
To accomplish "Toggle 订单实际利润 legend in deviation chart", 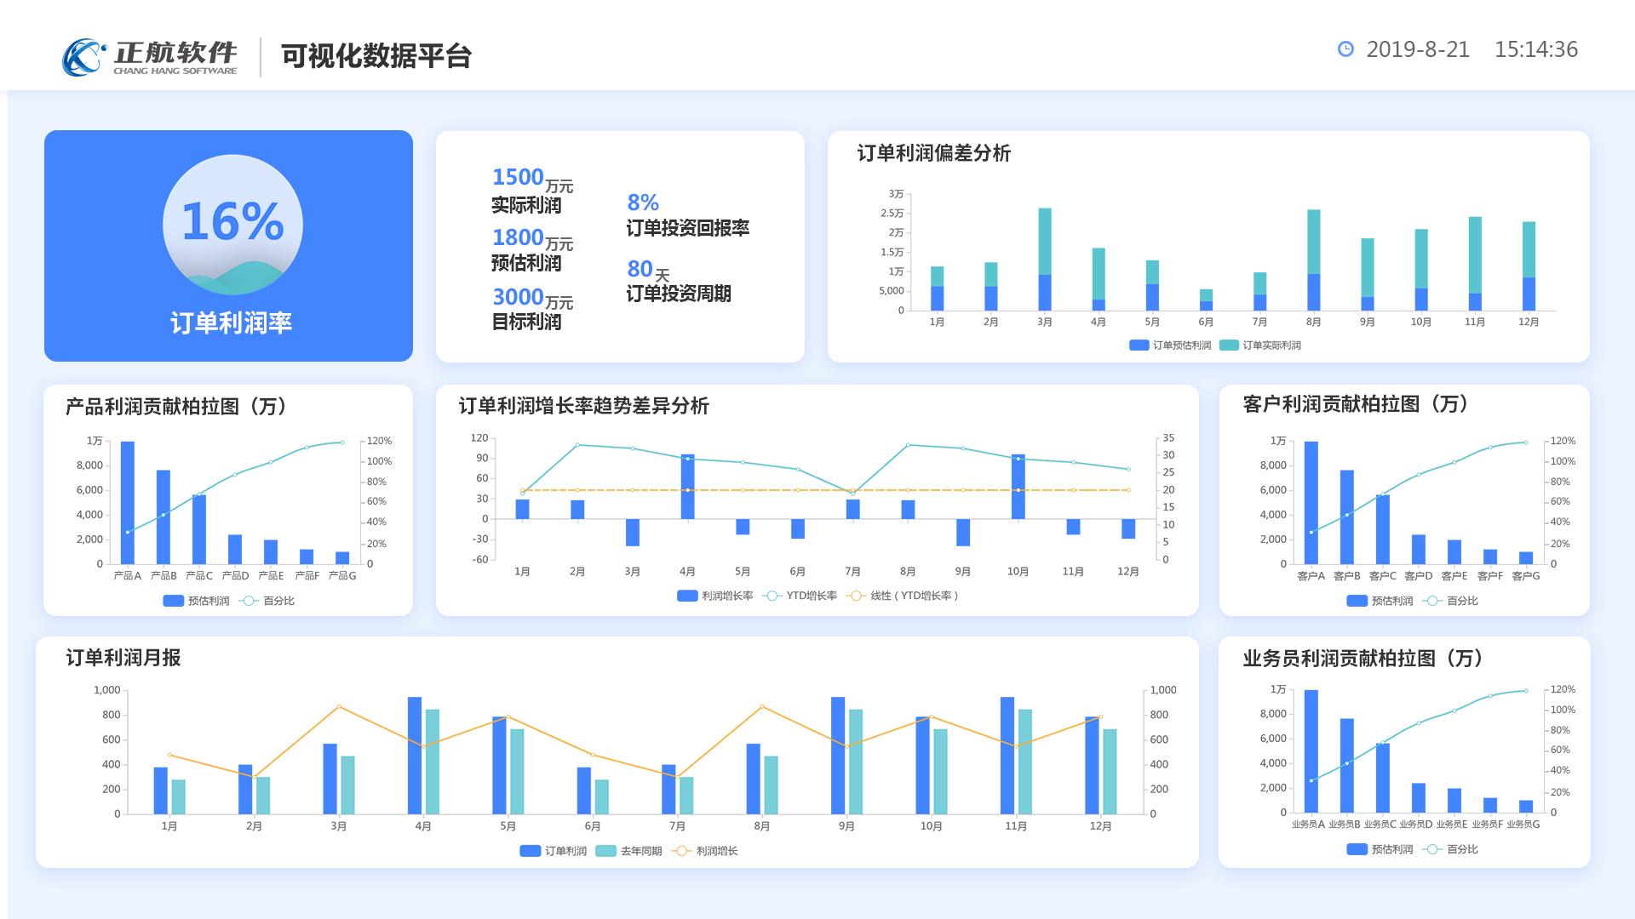I will coord(1260,345).
